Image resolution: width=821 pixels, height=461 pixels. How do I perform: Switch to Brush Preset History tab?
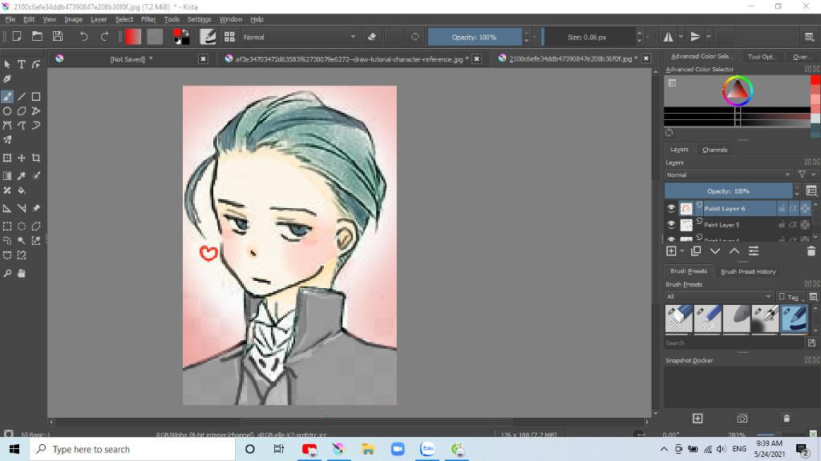pos(748,271)
